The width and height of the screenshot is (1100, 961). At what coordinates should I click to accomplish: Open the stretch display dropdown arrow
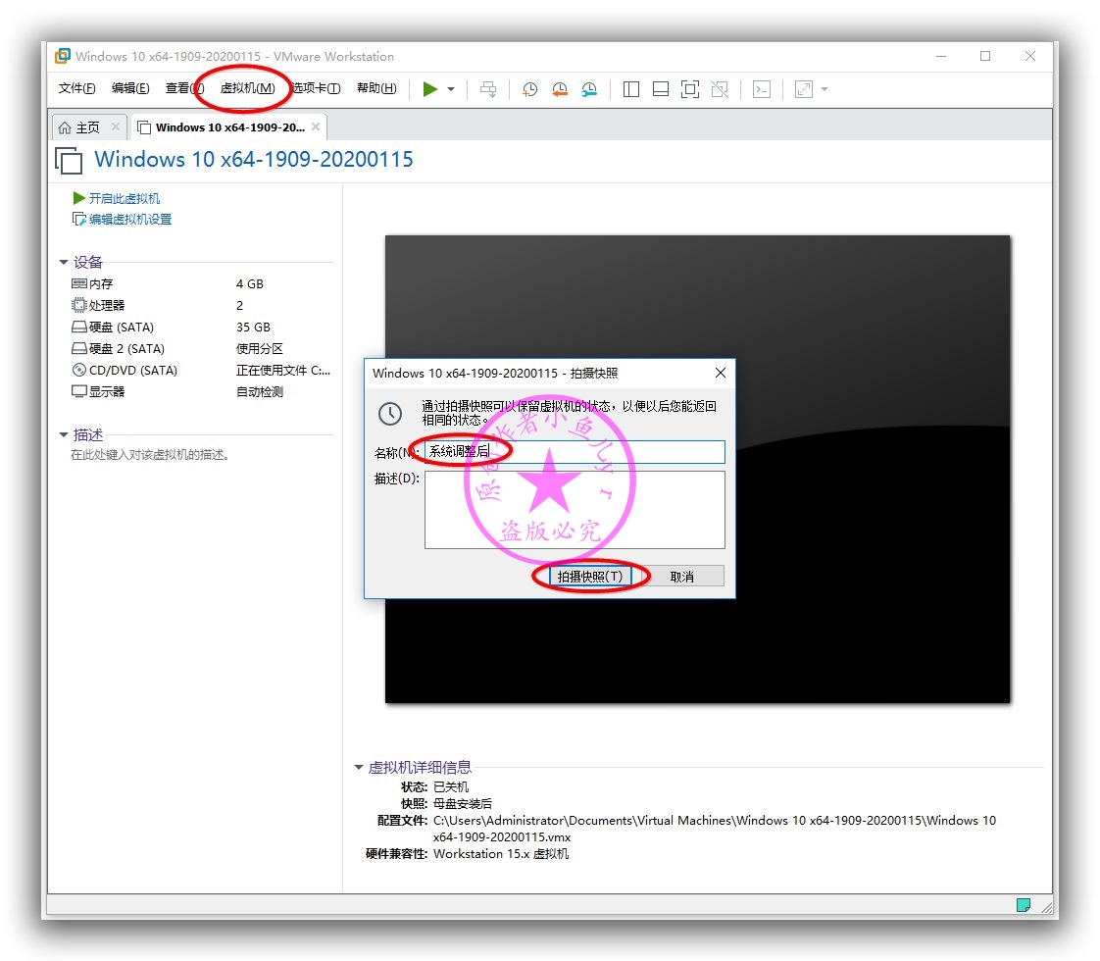825,89
